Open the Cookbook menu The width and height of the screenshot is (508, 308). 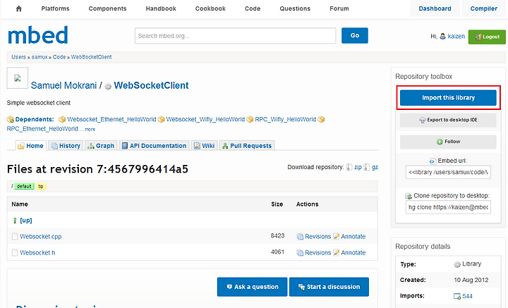point(210,8)
